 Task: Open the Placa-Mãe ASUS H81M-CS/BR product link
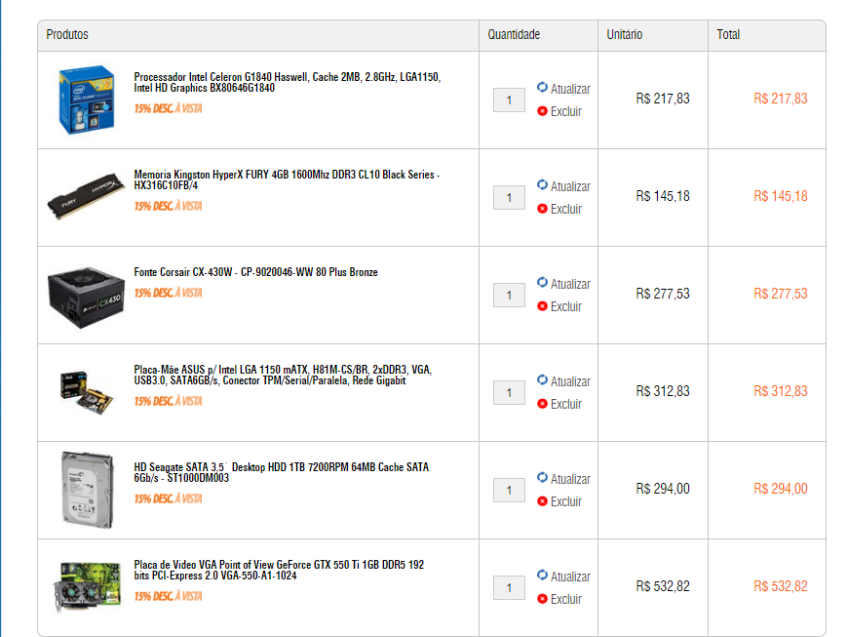(x=283, y=375)
